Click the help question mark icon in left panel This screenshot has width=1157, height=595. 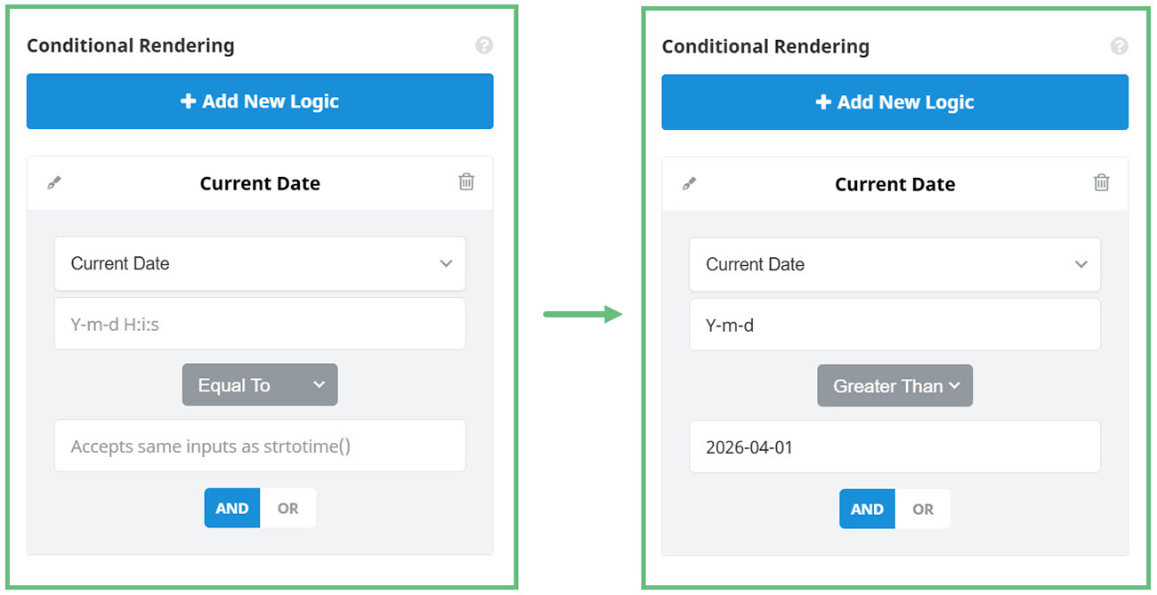tap(484, 45)
